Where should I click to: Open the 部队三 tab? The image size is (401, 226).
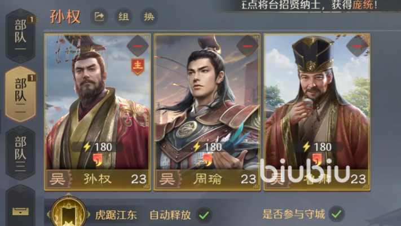click(x=20, y=153)
